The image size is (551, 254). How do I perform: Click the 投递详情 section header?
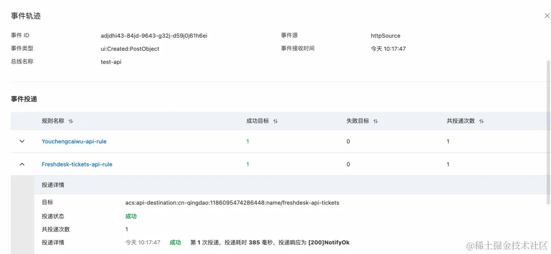(x=53, y=185)
